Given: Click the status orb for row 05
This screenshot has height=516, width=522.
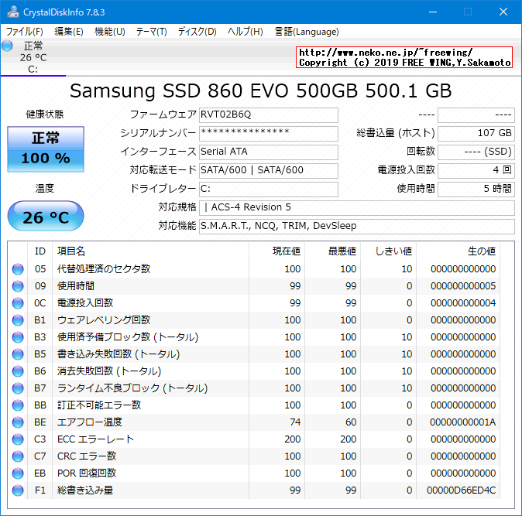Looking at the screenshot, I should [x=18, y=269].
